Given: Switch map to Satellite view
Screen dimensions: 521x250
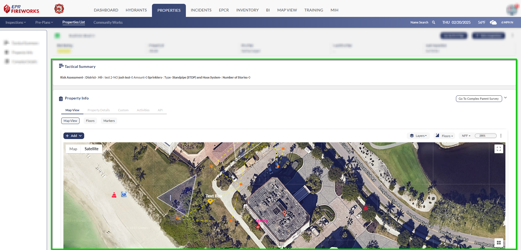Looking at the screenshot, I should click(x=91, y=149).
